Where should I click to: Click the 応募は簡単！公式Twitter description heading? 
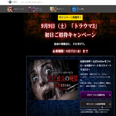(96, 65)
